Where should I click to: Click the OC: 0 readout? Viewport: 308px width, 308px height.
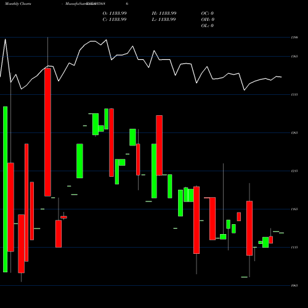208,14
